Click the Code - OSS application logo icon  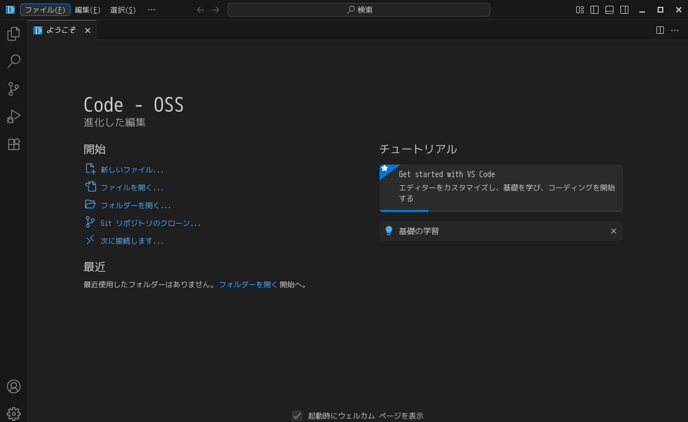(x=10, y=10)
